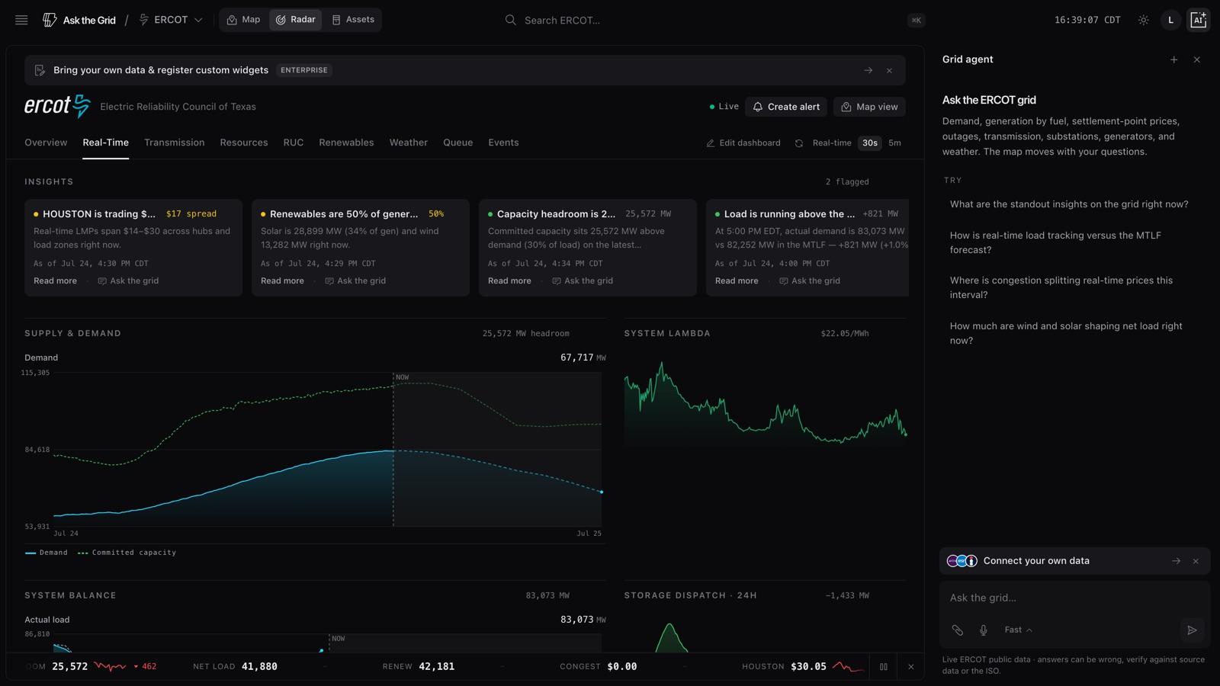
Task: Ask about standout insights on the grid
Action: (x=1069, y=204)
